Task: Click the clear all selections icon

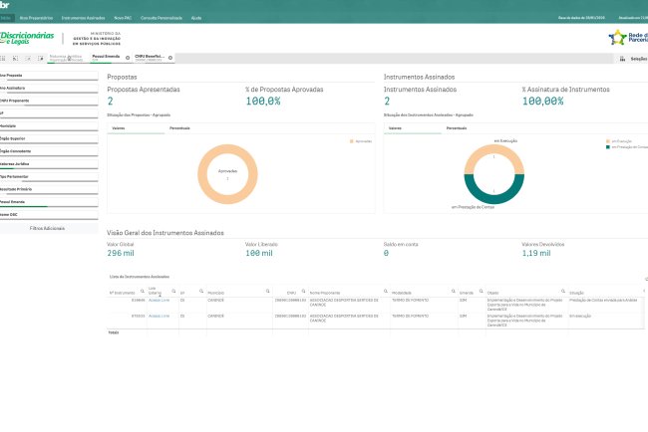Action: pyautogui.click(x=41, y=59)
